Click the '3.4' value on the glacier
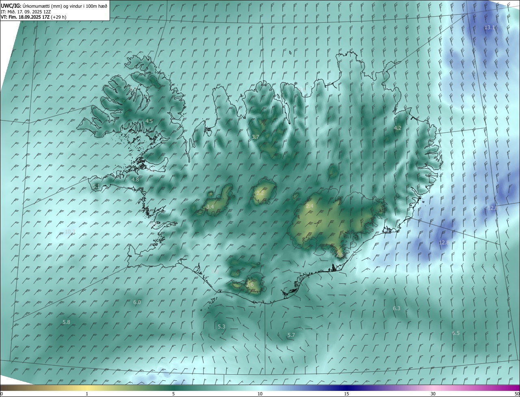This screenshot has width=520, height=397. (x=210, y=207)
